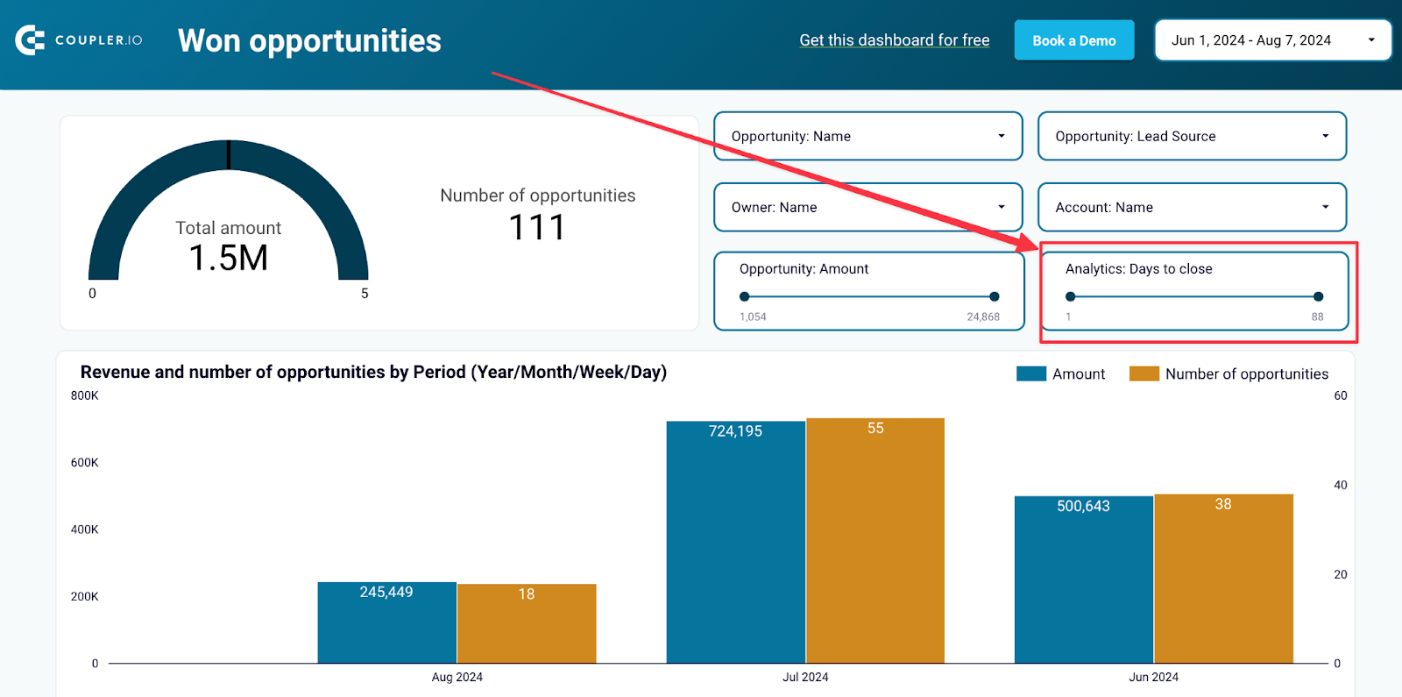Open the Account: Name filter
The image size is (1402, 697).
[1192, 207]
